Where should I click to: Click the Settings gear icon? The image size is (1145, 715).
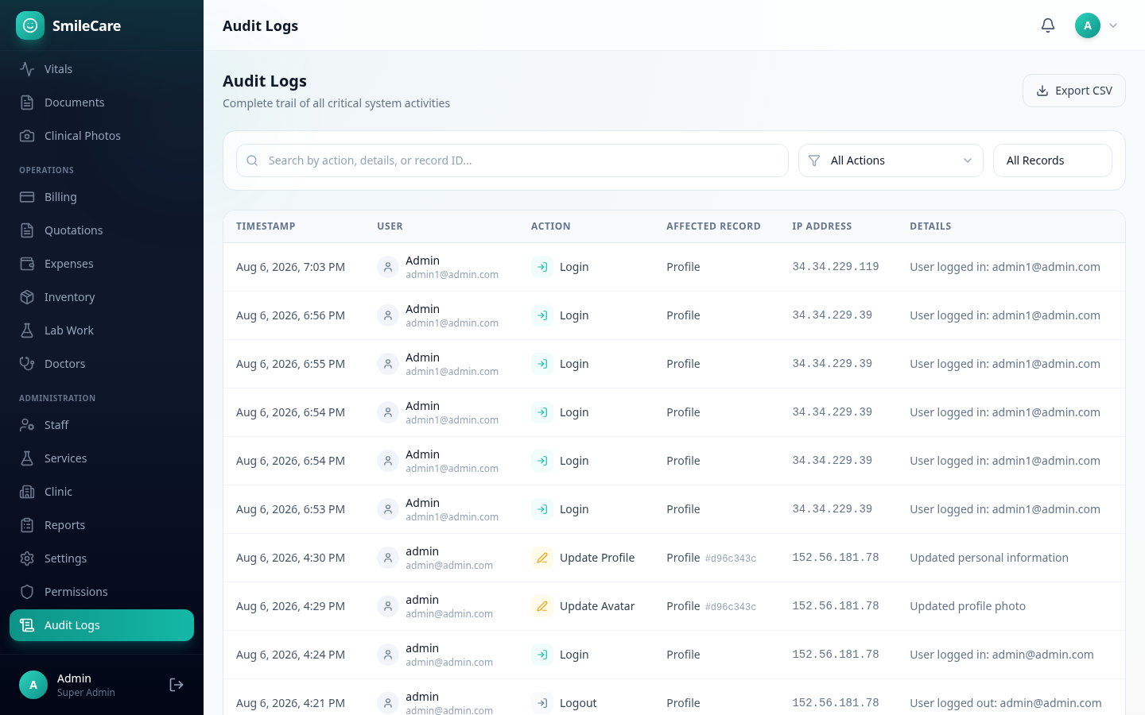point(27,558)
